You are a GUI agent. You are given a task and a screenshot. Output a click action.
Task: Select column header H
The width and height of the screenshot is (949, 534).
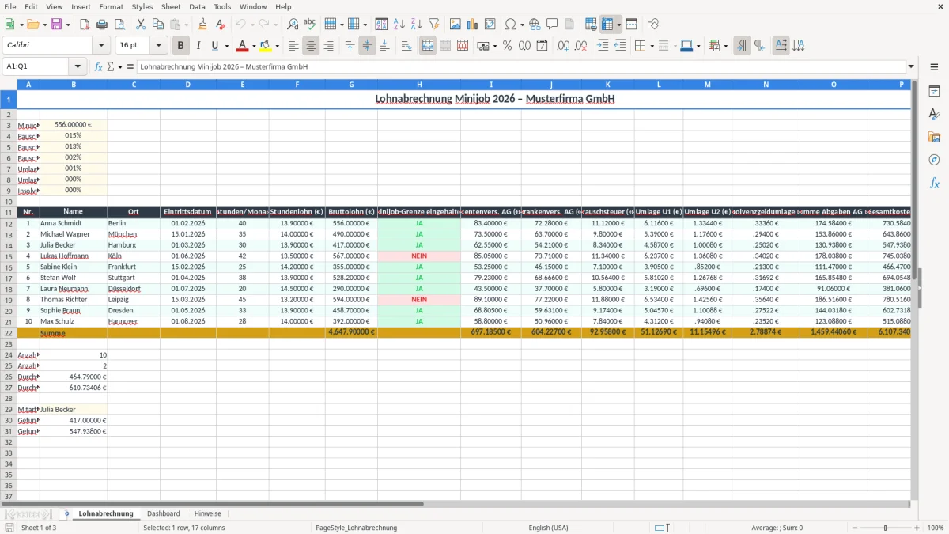pos(419,84)
